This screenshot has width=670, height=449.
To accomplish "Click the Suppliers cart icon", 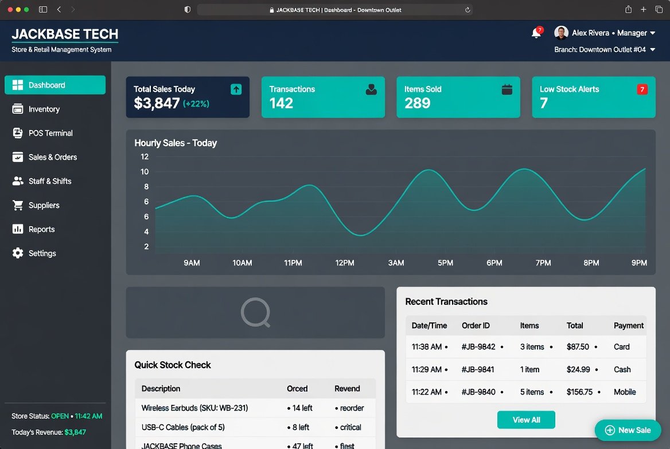I will click(x=18, y=205).
